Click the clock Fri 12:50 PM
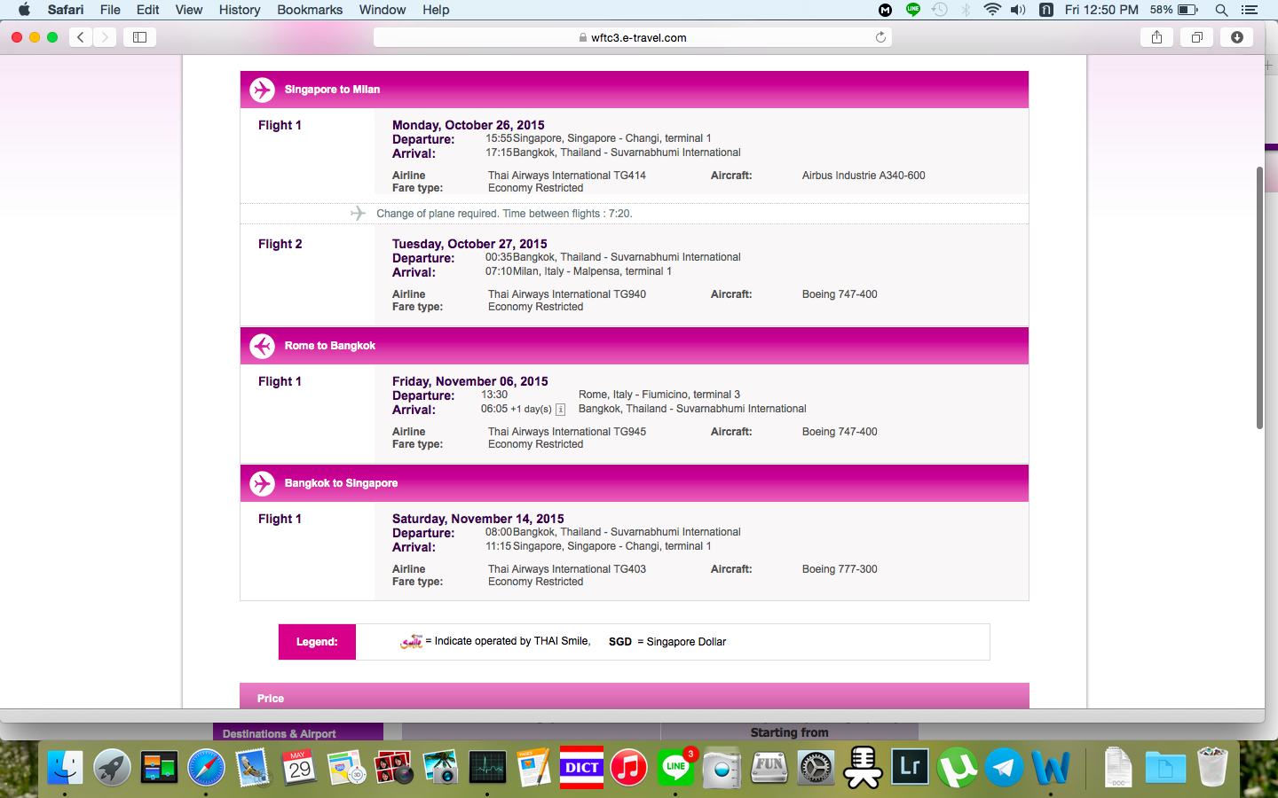This screenshot has width=1278, height=798. (1101, 10)
